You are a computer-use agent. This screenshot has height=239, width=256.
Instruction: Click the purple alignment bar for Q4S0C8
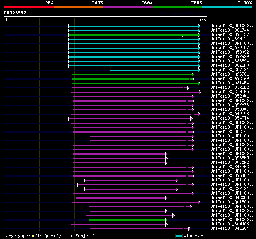121,198
